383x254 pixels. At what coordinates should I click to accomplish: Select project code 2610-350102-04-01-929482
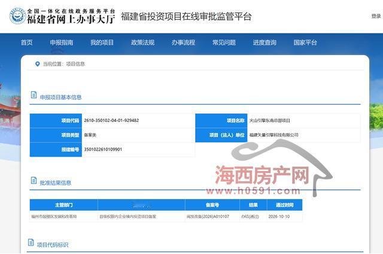pyautogui.click(x=111, y=120)
